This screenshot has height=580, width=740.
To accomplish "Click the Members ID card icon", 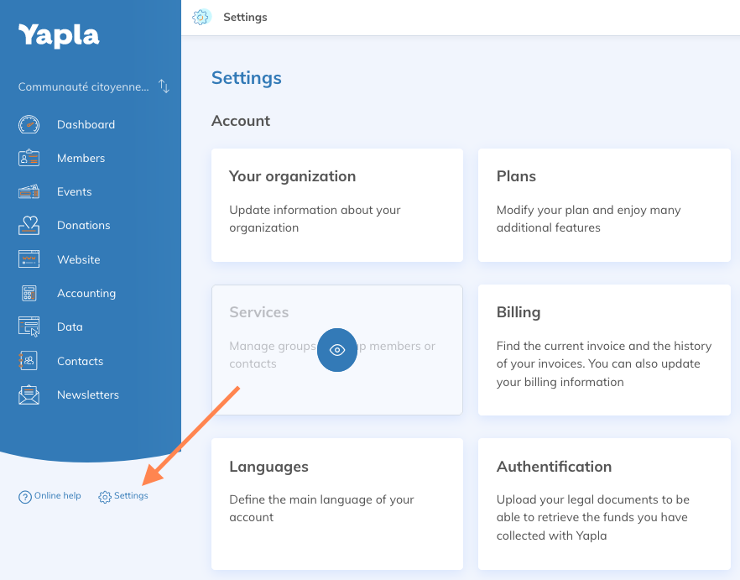I will pyautogui.click(x=29, y=158).
